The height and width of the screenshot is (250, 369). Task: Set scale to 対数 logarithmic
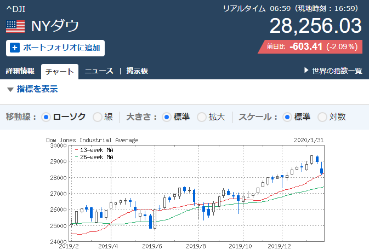pos(322,117)
